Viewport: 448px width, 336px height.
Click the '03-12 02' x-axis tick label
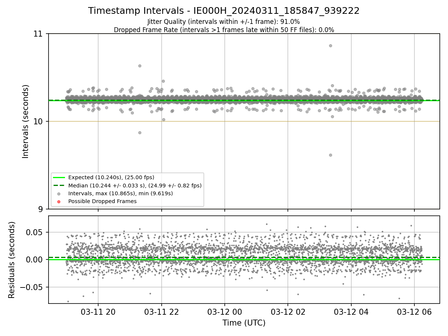287,312
